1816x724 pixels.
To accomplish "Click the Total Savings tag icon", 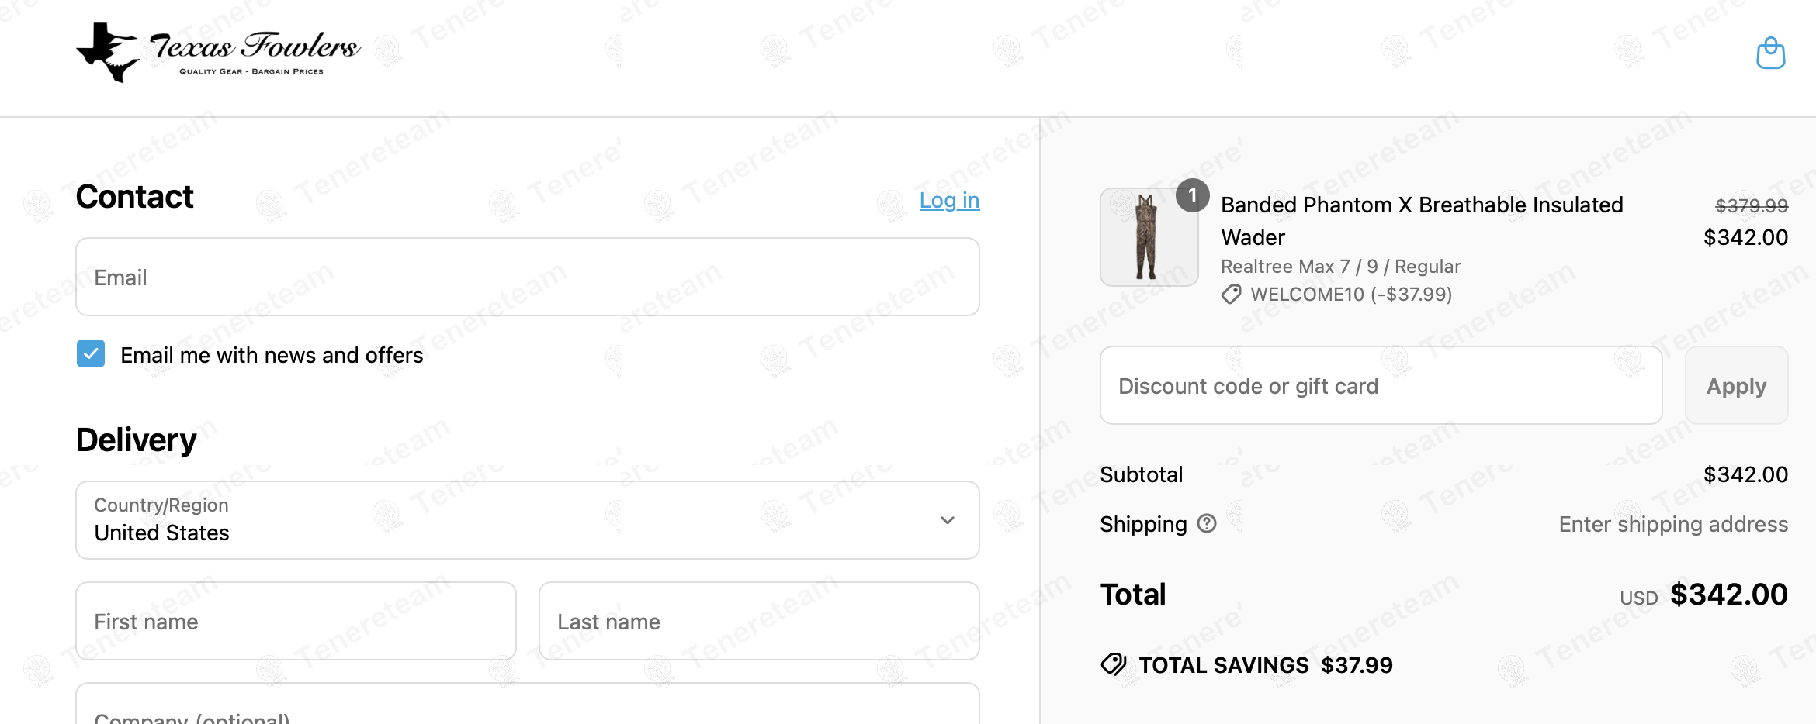I will [x=1114, y=665].
